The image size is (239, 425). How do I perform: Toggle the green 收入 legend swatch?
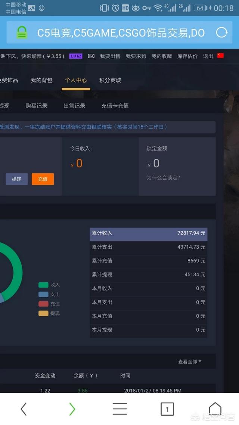43,285
